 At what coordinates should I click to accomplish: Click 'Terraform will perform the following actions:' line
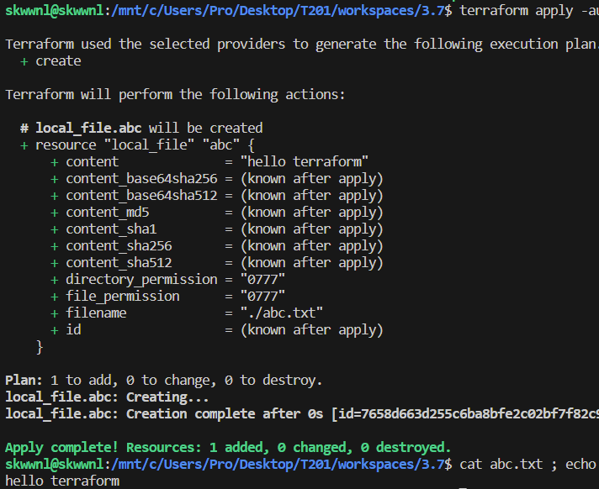point(175,95)
